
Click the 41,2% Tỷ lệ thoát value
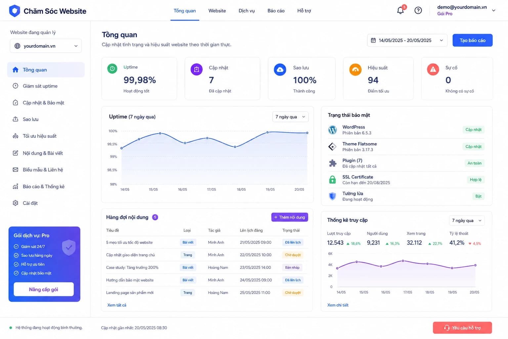[x=457, y=243]
